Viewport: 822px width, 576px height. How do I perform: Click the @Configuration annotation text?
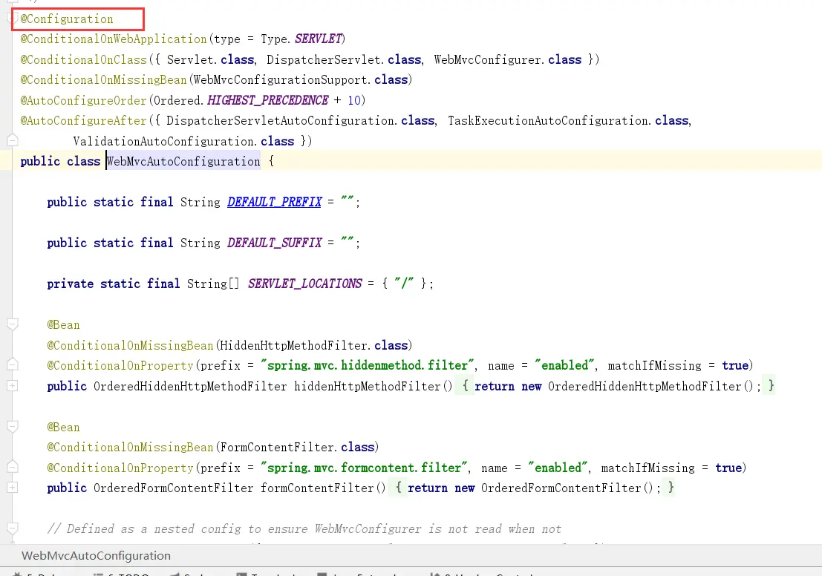coord(67,19)
